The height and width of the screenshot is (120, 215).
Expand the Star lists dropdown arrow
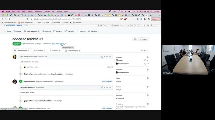(x=156, y=25)
